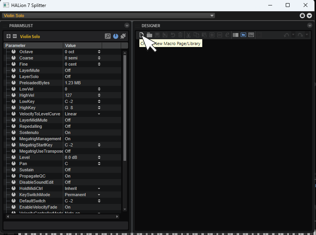
Task: Click the PARAMSLIST panel grip icon
Action: [x=5, y=25]
